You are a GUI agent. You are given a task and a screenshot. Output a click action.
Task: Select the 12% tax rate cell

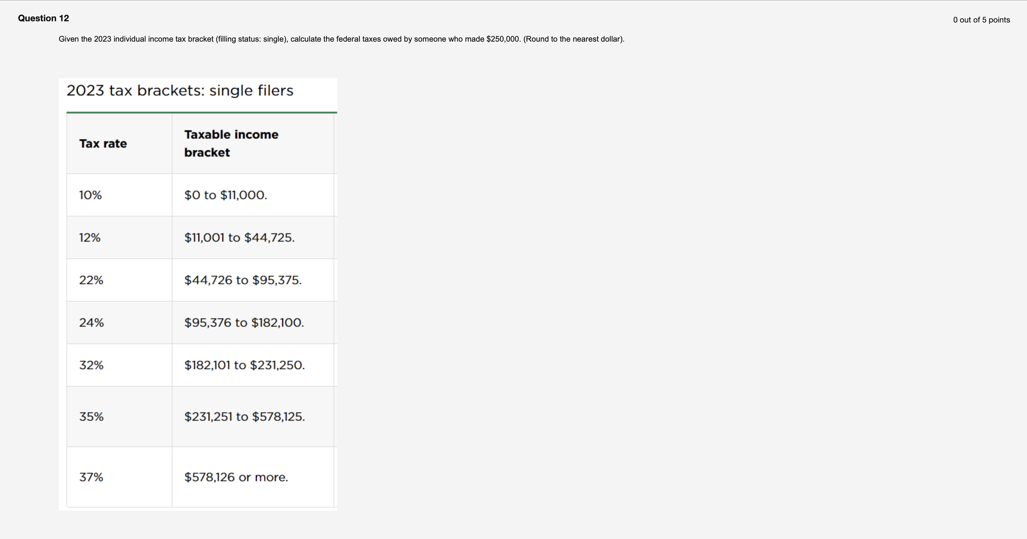tap(90, 237)
